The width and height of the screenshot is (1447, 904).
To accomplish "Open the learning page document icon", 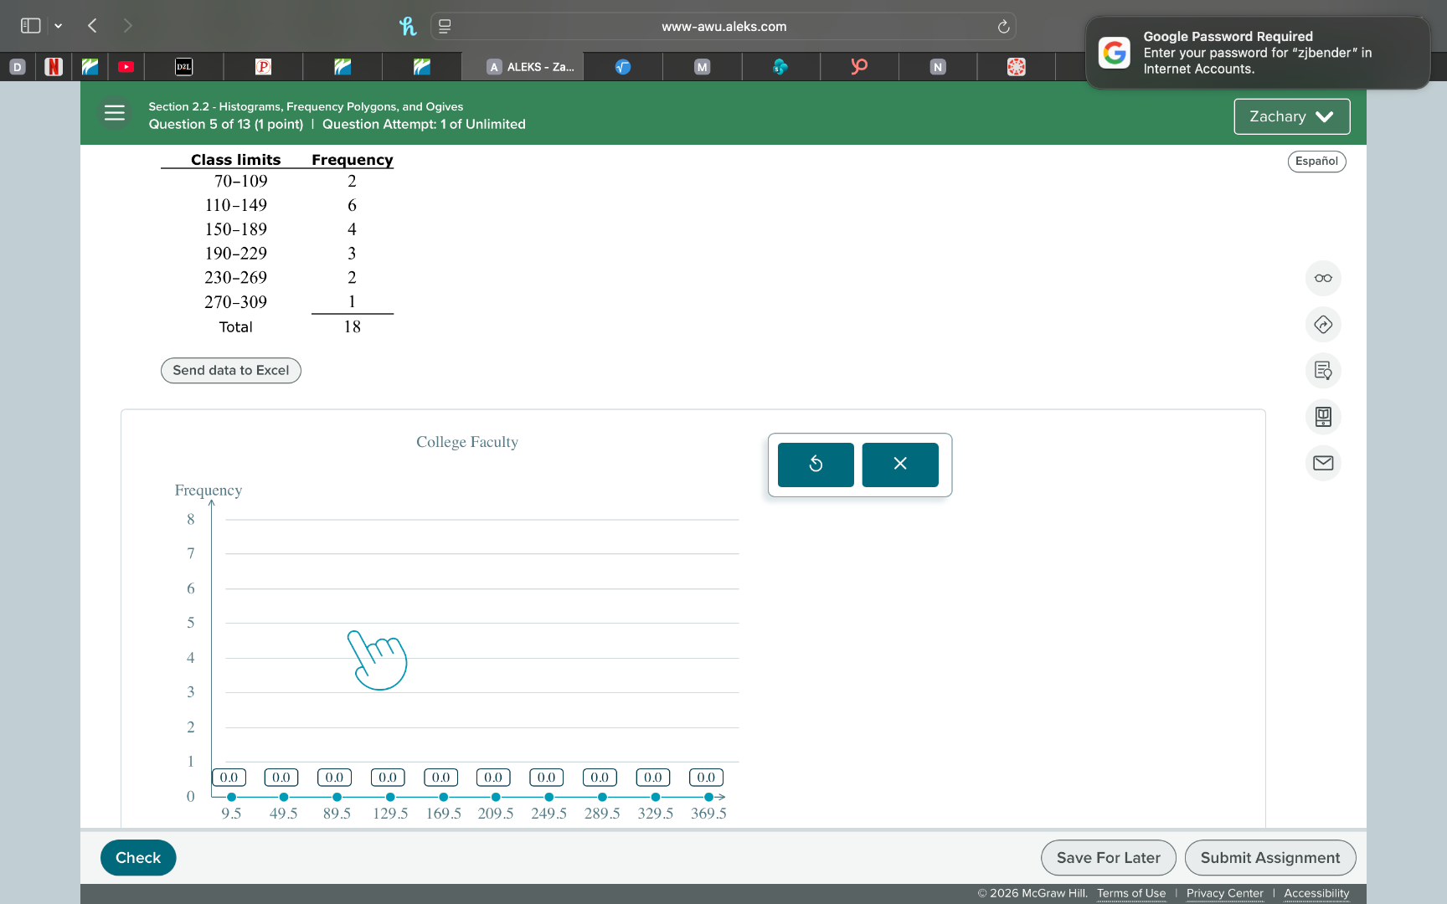I will pyautogui.click(x=1323, y=371).
